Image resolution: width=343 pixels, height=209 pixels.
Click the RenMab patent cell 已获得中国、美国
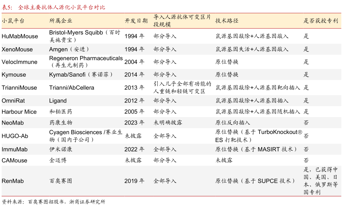point(321,181)
